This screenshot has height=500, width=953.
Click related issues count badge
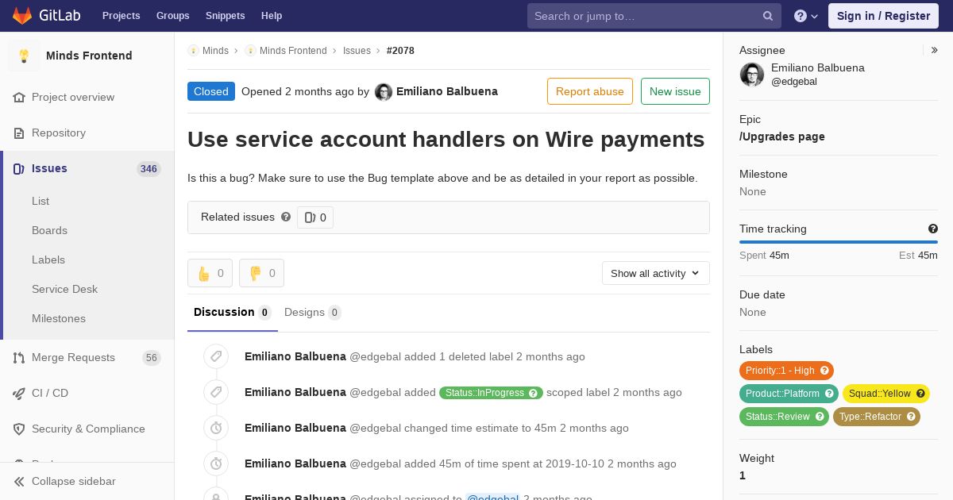tap(315, 217)
